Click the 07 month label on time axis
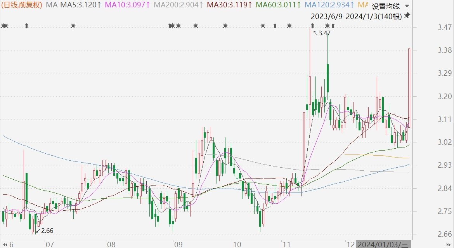 coord(50,245)
